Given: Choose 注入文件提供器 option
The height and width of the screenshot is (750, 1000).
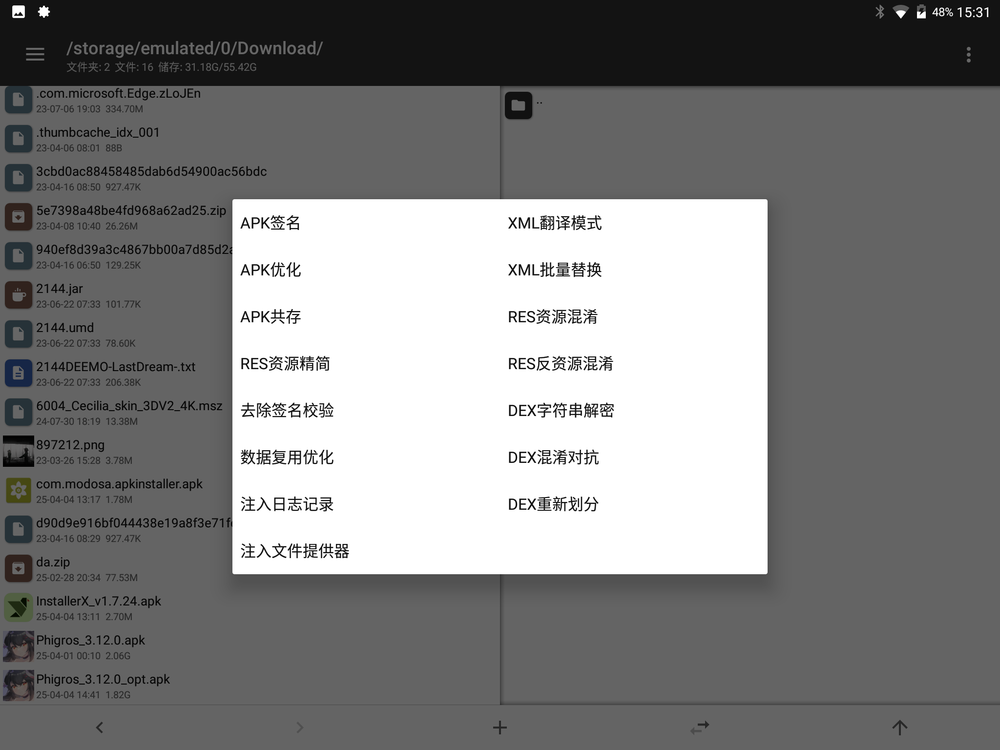Looking at the screenshot, I should tap(295, 551).
